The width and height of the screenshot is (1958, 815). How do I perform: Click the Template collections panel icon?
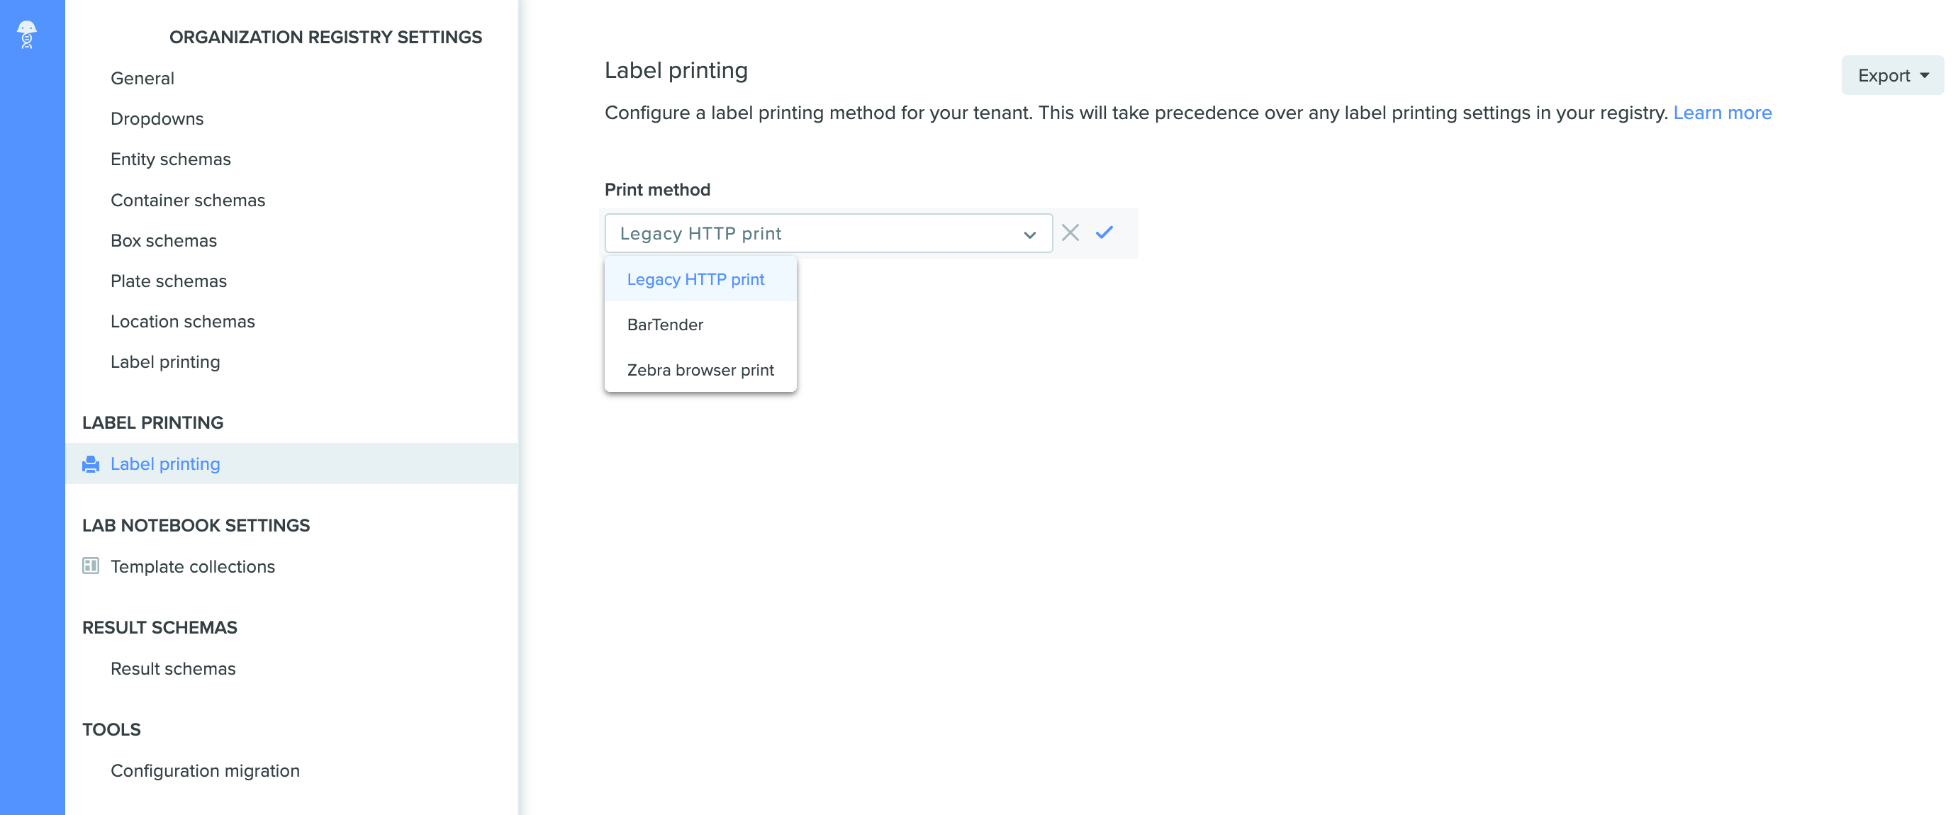[91, 566]
